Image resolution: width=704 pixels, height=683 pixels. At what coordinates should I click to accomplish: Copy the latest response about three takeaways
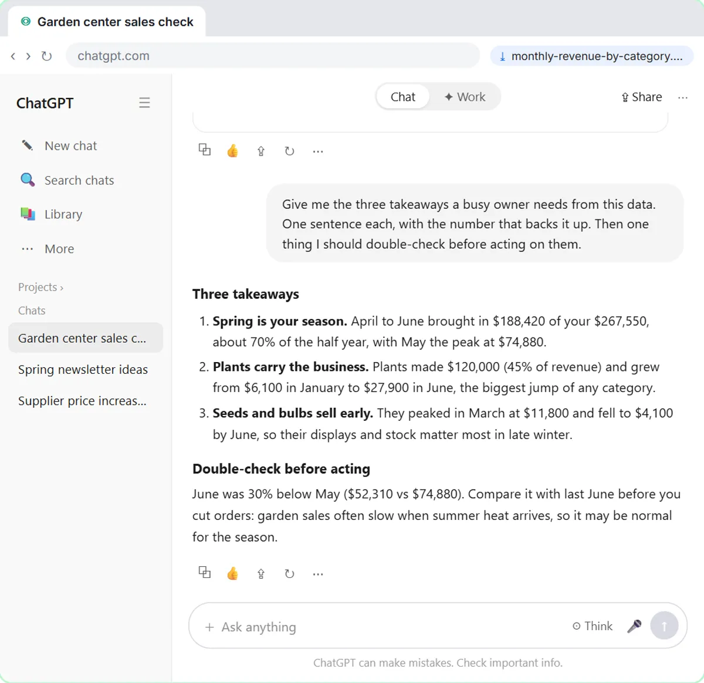tap(205, 573)
